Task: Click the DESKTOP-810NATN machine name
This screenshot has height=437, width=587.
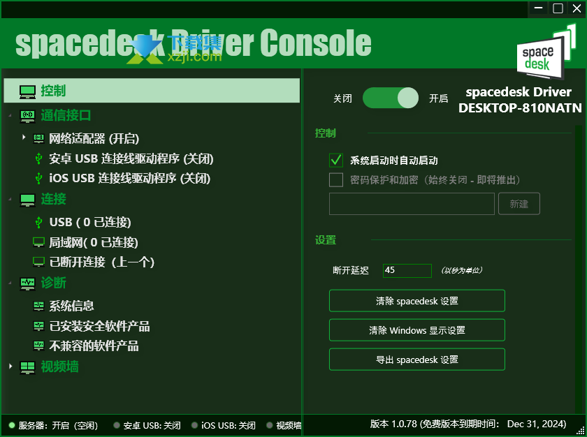Action: 520,108
